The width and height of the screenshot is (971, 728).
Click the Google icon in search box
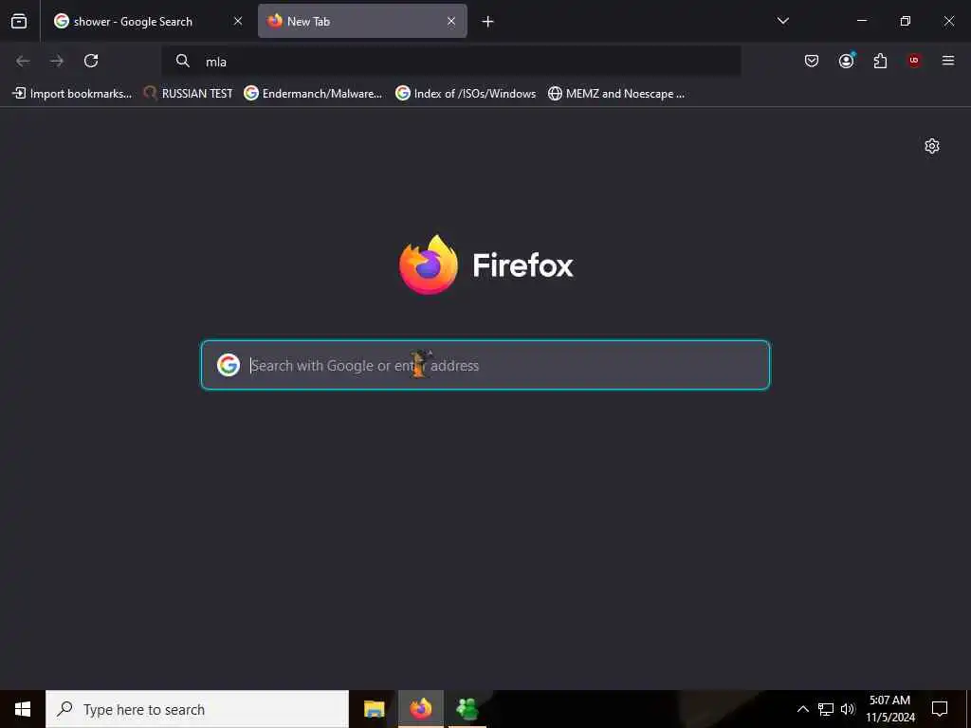coord(229,365)
